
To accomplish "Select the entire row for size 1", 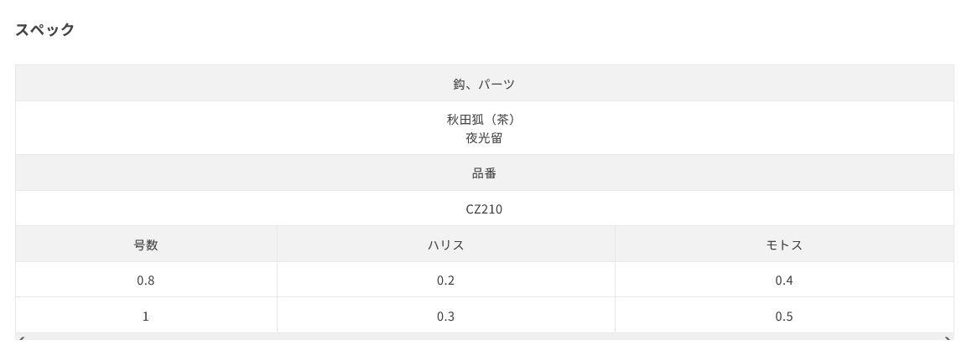I will (485, 316).
